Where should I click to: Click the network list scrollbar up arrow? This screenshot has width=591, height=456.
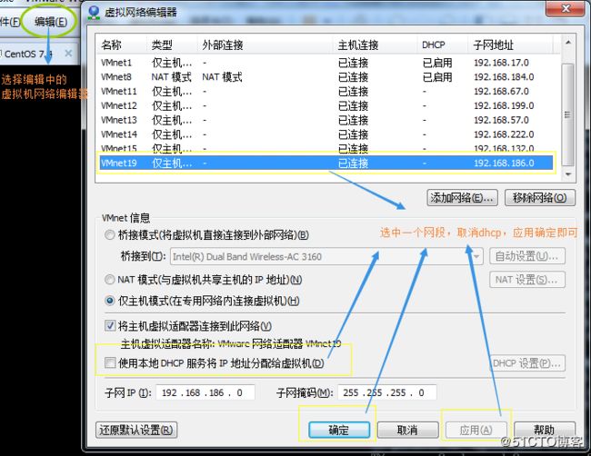point(567,42)
